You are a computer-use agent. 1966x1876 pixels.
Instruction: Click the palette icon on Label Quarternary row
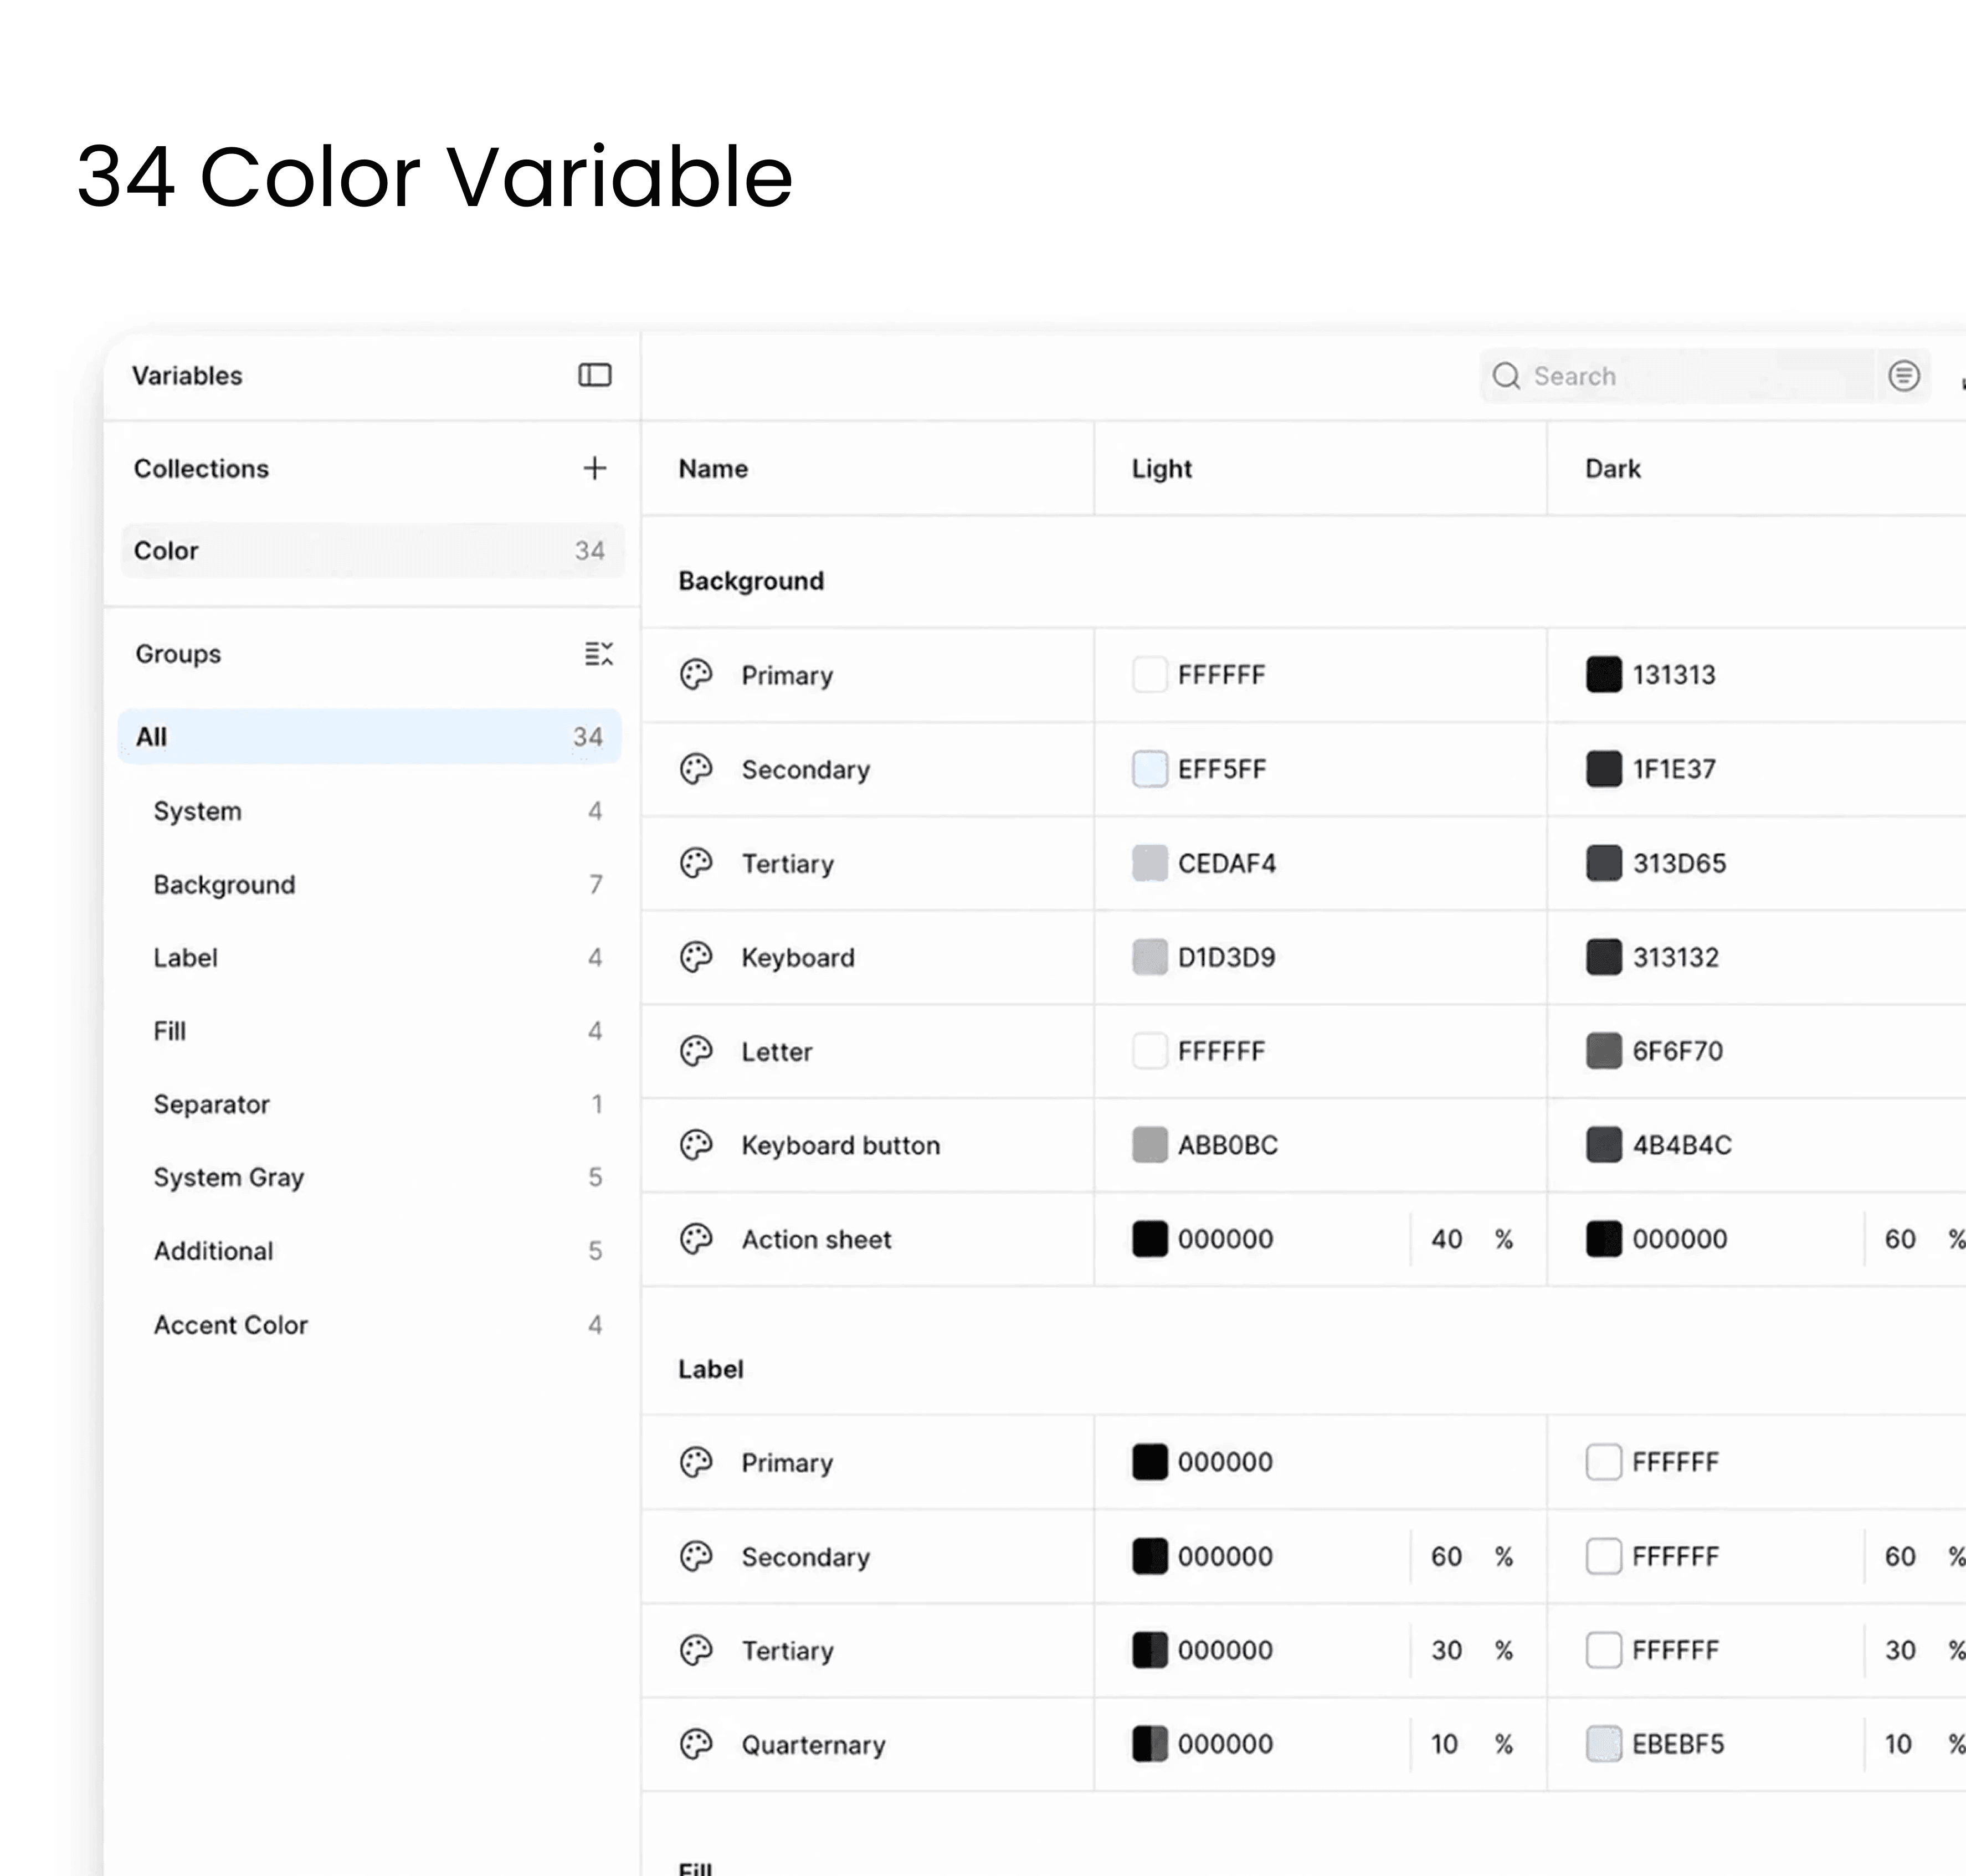click(696, 1744)
